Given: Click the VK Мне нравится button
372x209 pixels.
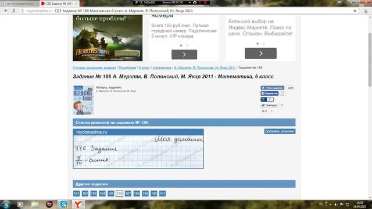Looking at the screenshot, I should 273,88.
